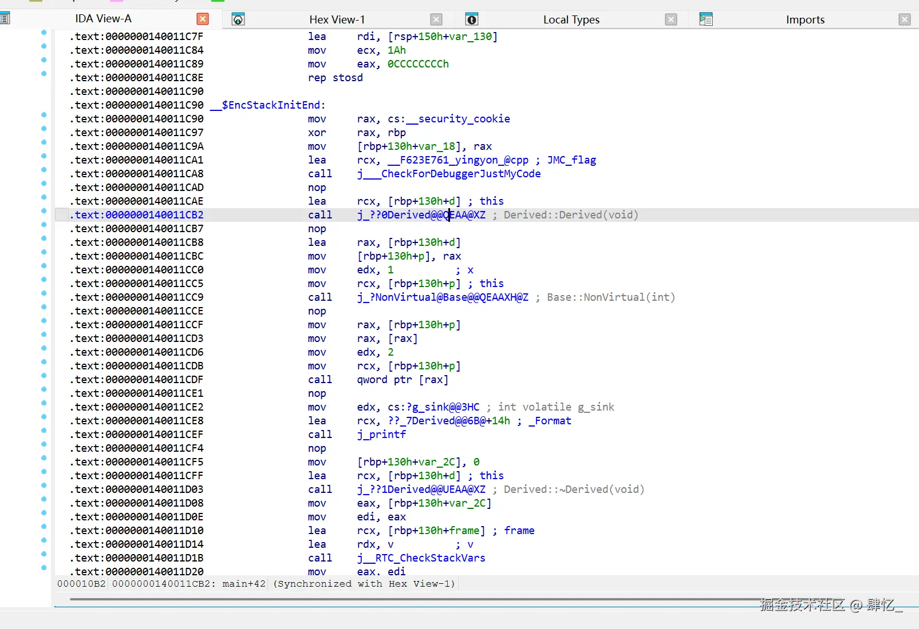The height and width of the screenshot is (629, 919).
Task: Toggle breakpoint dot beside rep stosd line
Action: (44, 74)
